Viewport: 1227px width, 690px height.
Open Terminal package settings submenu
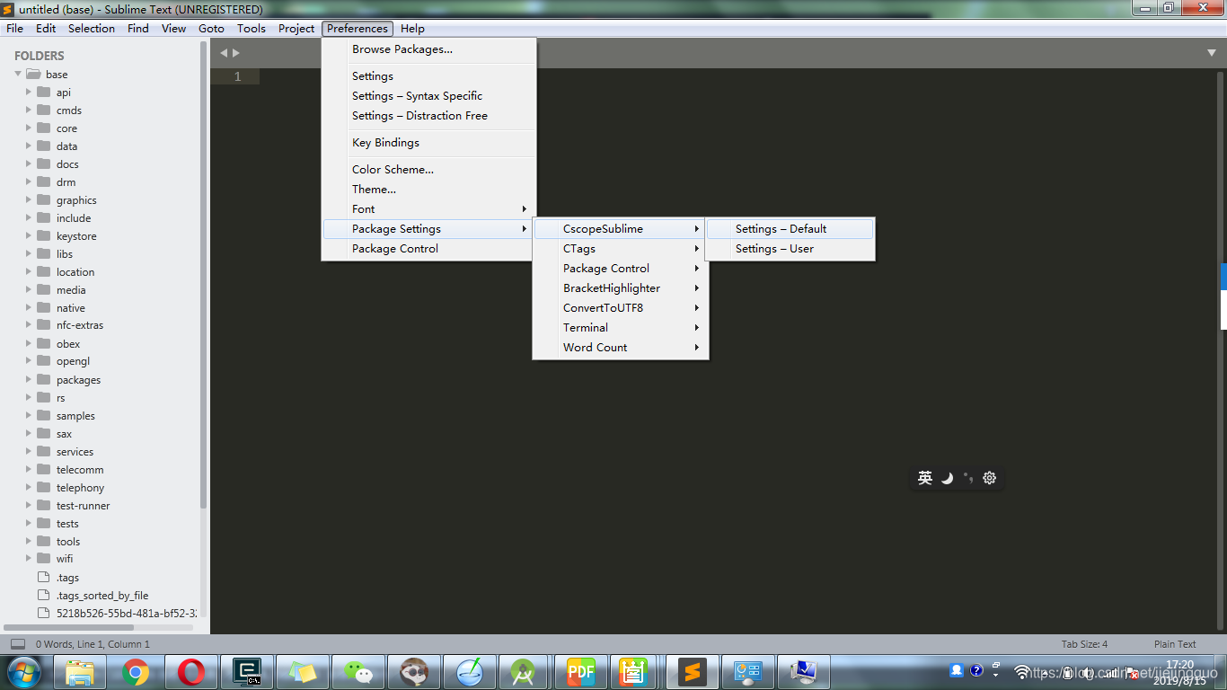(621, 328)
